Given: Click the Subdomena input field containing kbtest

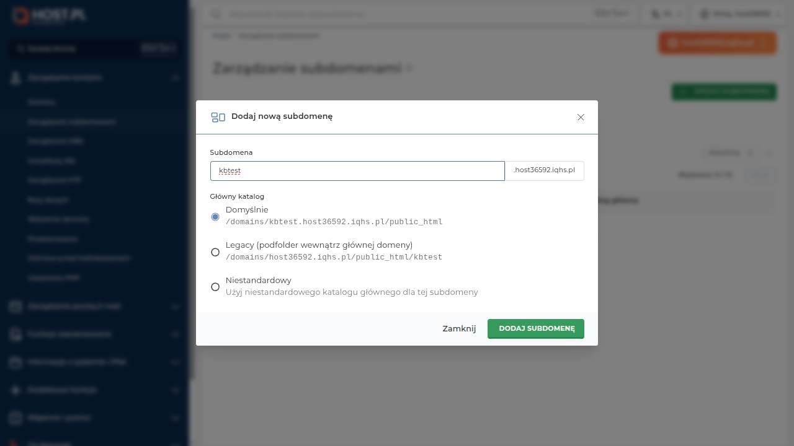Looking at the screenshot, I should (x=357, y=171).
